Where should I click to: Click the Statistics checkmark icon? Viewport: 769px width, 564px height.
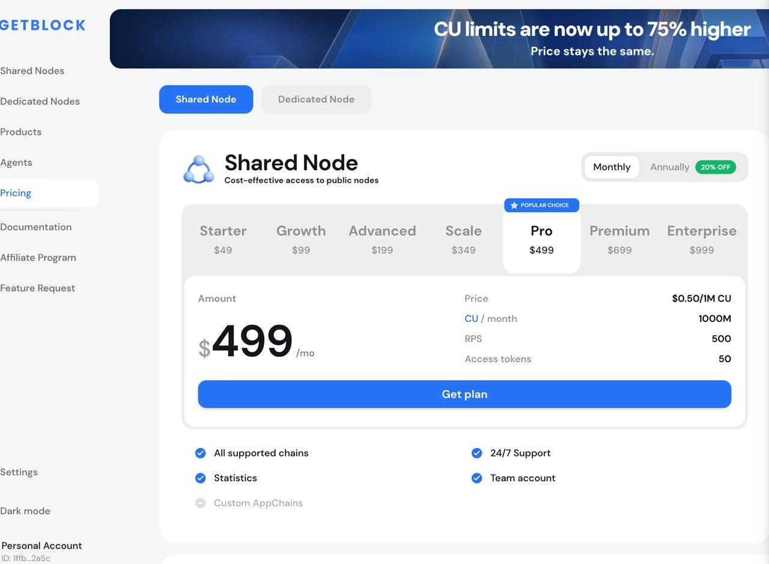[201, 478]
